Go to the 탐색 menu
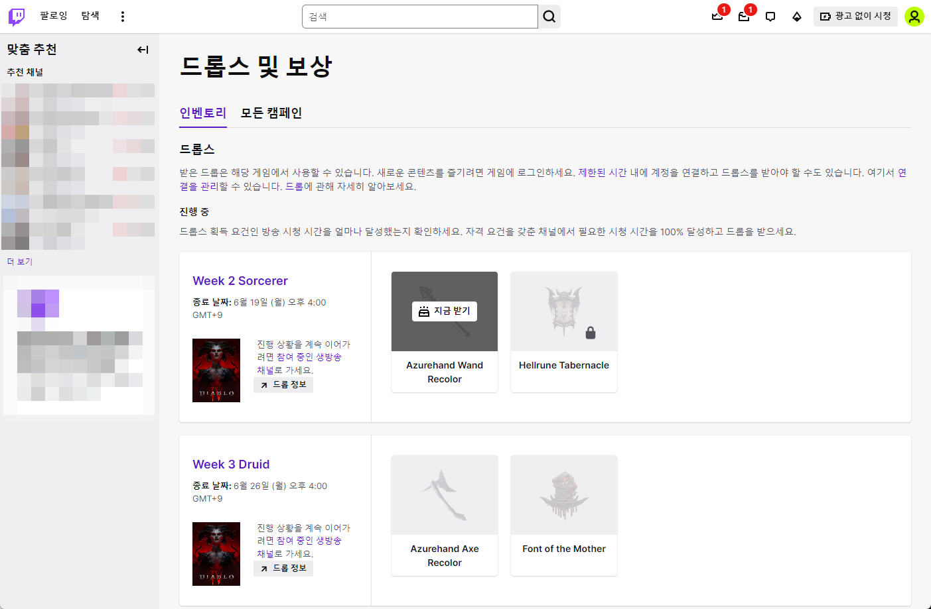931x609 pixels. click(90, 16)
